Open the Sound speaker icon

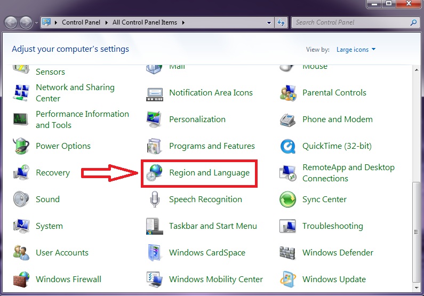[21, 199]
